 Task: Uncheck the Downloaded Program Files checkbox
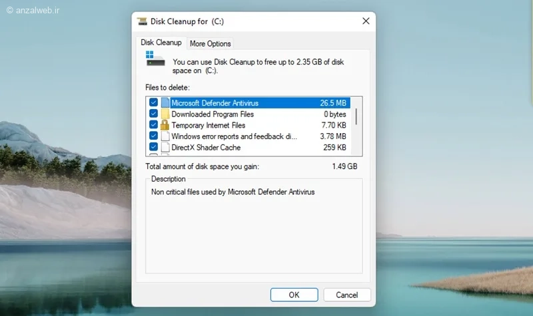tap(153, 113)
